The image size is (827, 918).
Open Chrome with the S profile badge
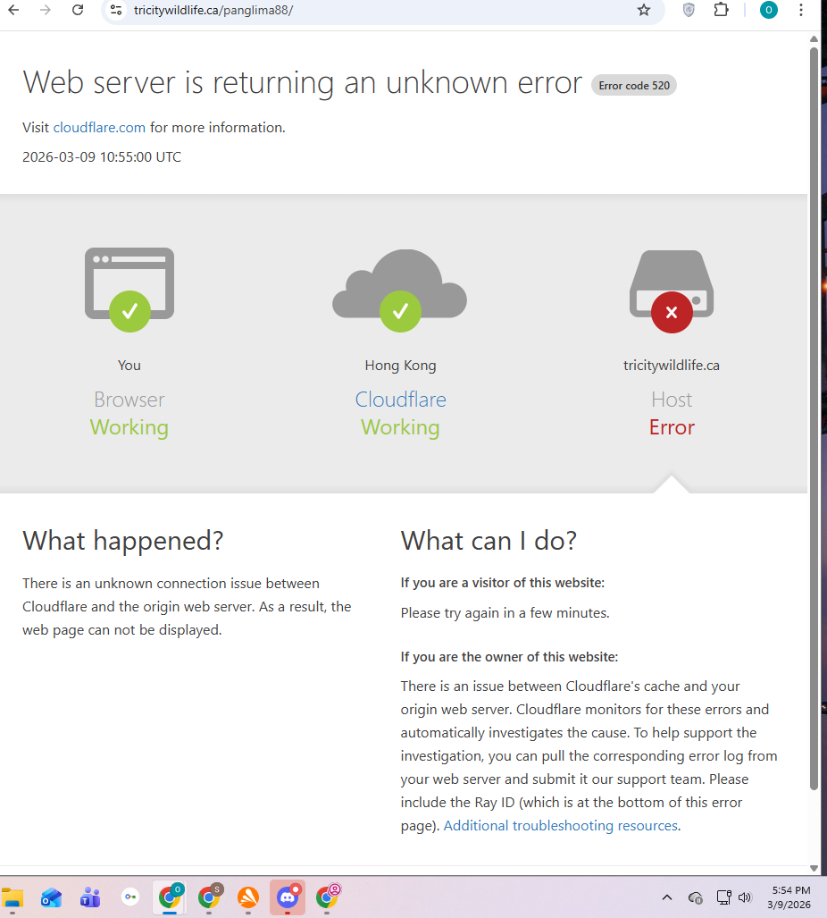[209, 897]
